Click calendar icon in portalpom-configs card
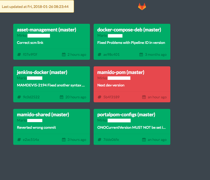Viewport: 210px width, 180px height. pyautogui.click(x=144, y=140)
